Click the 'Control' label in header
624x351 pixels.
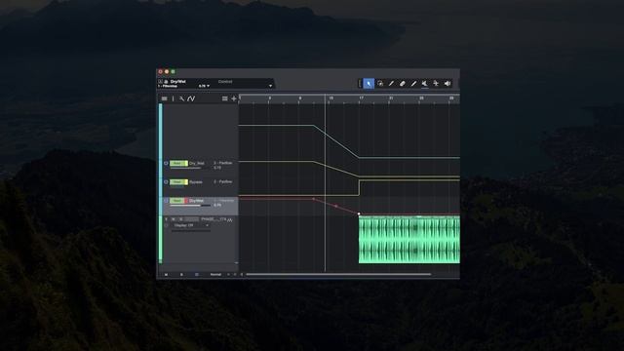click(x=225, y=81)
